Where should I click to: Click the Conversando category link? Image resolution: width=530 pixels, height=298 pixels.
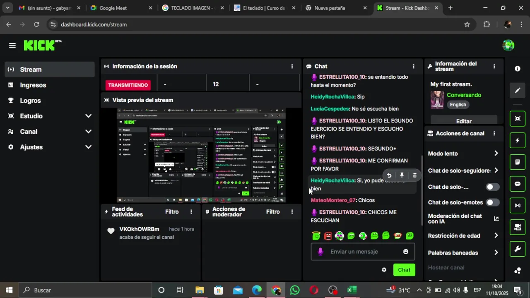coord(464,95)
